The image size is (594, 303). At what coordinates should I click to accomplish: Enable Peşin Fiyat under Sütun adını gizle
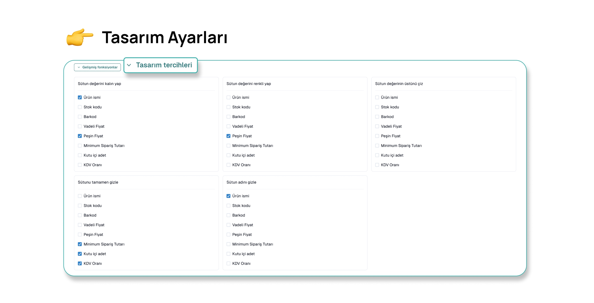tap(228, 235)
